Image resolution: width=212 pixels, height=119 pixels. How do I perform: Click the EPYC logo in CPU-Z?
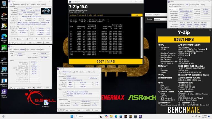[x=46, y=11]
